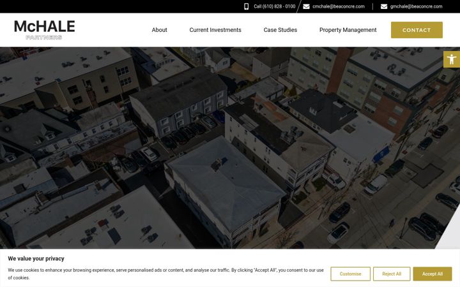Click the envelope icon next to cmchale email
Image resolution: width=460 pixels, height=287 pixels.
pos(306,6)
